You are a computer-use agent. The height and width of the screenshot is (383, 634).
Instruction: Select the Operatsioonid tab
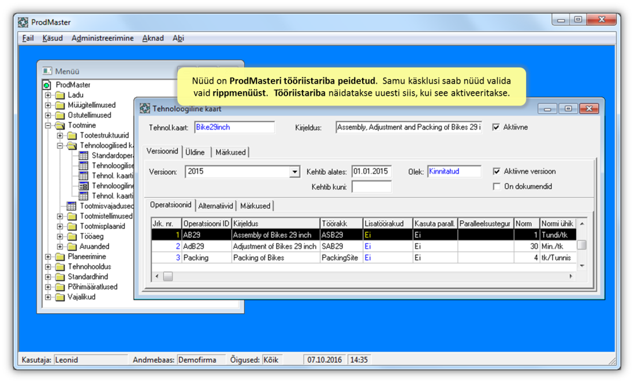pos(171,205)
